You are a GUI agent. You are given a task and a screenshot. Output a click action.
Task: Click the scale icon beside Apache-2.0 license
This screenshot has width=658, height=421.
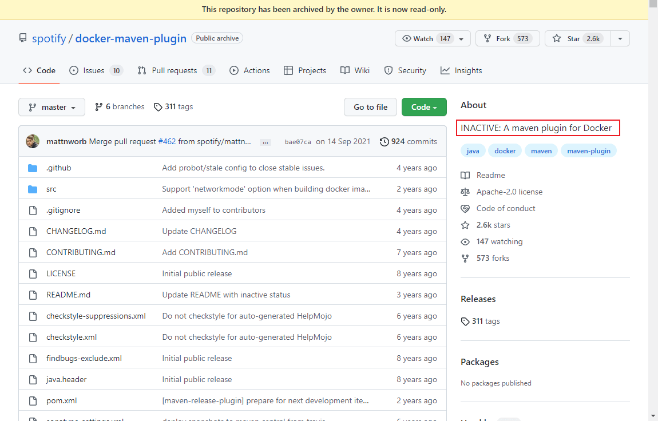(x=465, y=192)
